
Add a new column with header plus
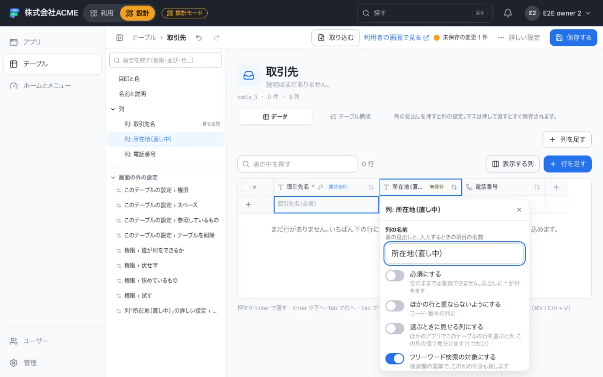click(556, 187)
